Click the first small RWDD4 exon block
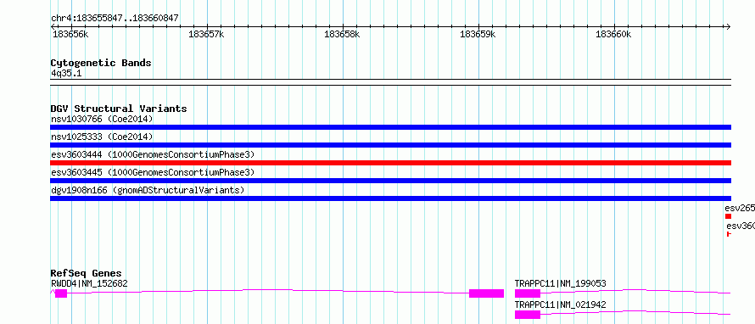 pos(61,293)
